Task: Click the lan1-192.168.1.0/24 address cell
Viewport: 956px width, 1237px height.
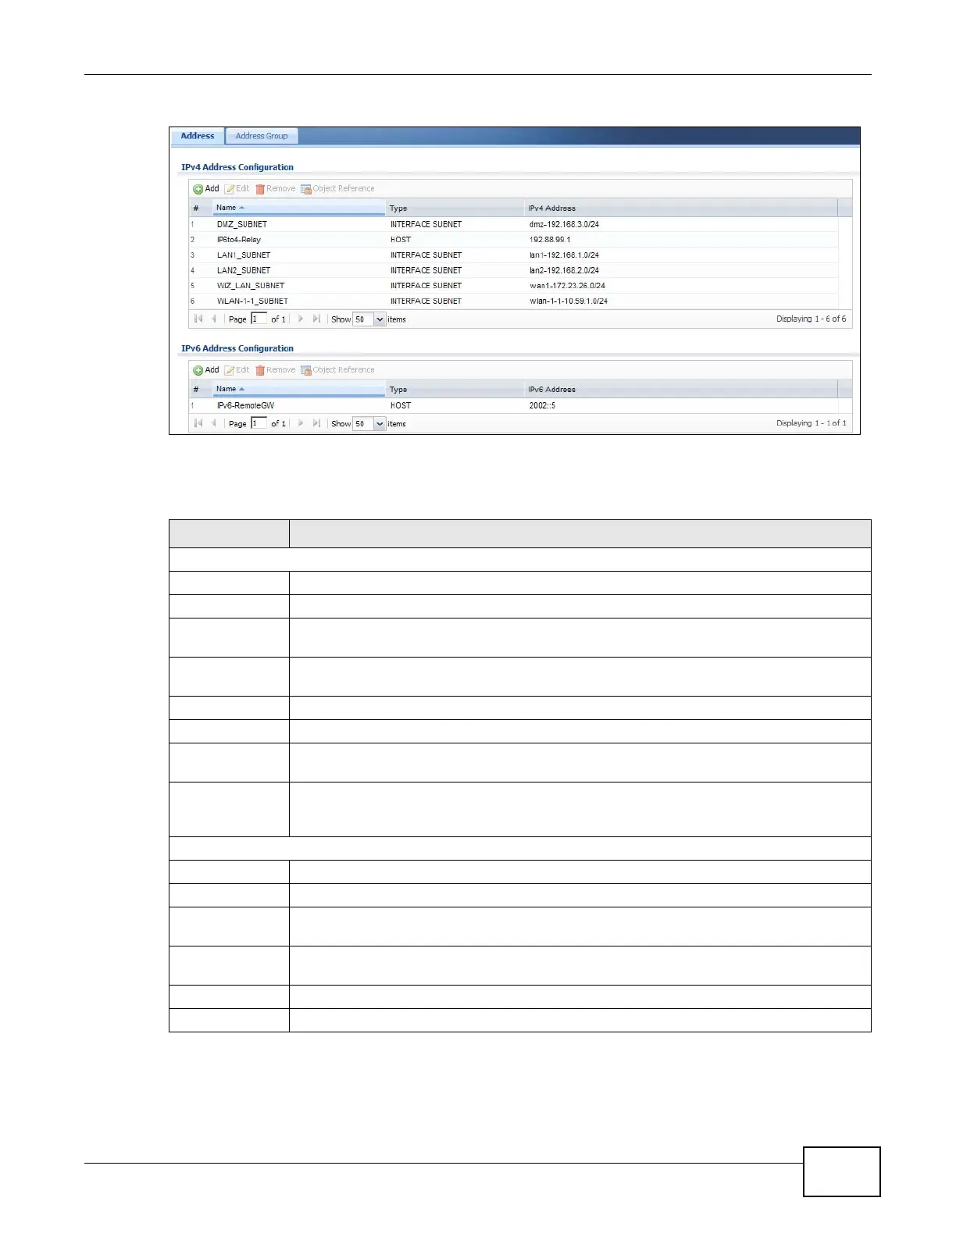Action: (x=564, y=255)
